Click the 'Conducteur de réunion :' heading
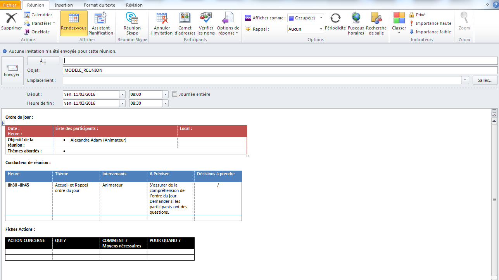The image size is (499, 280). click(x=28, y=162)
